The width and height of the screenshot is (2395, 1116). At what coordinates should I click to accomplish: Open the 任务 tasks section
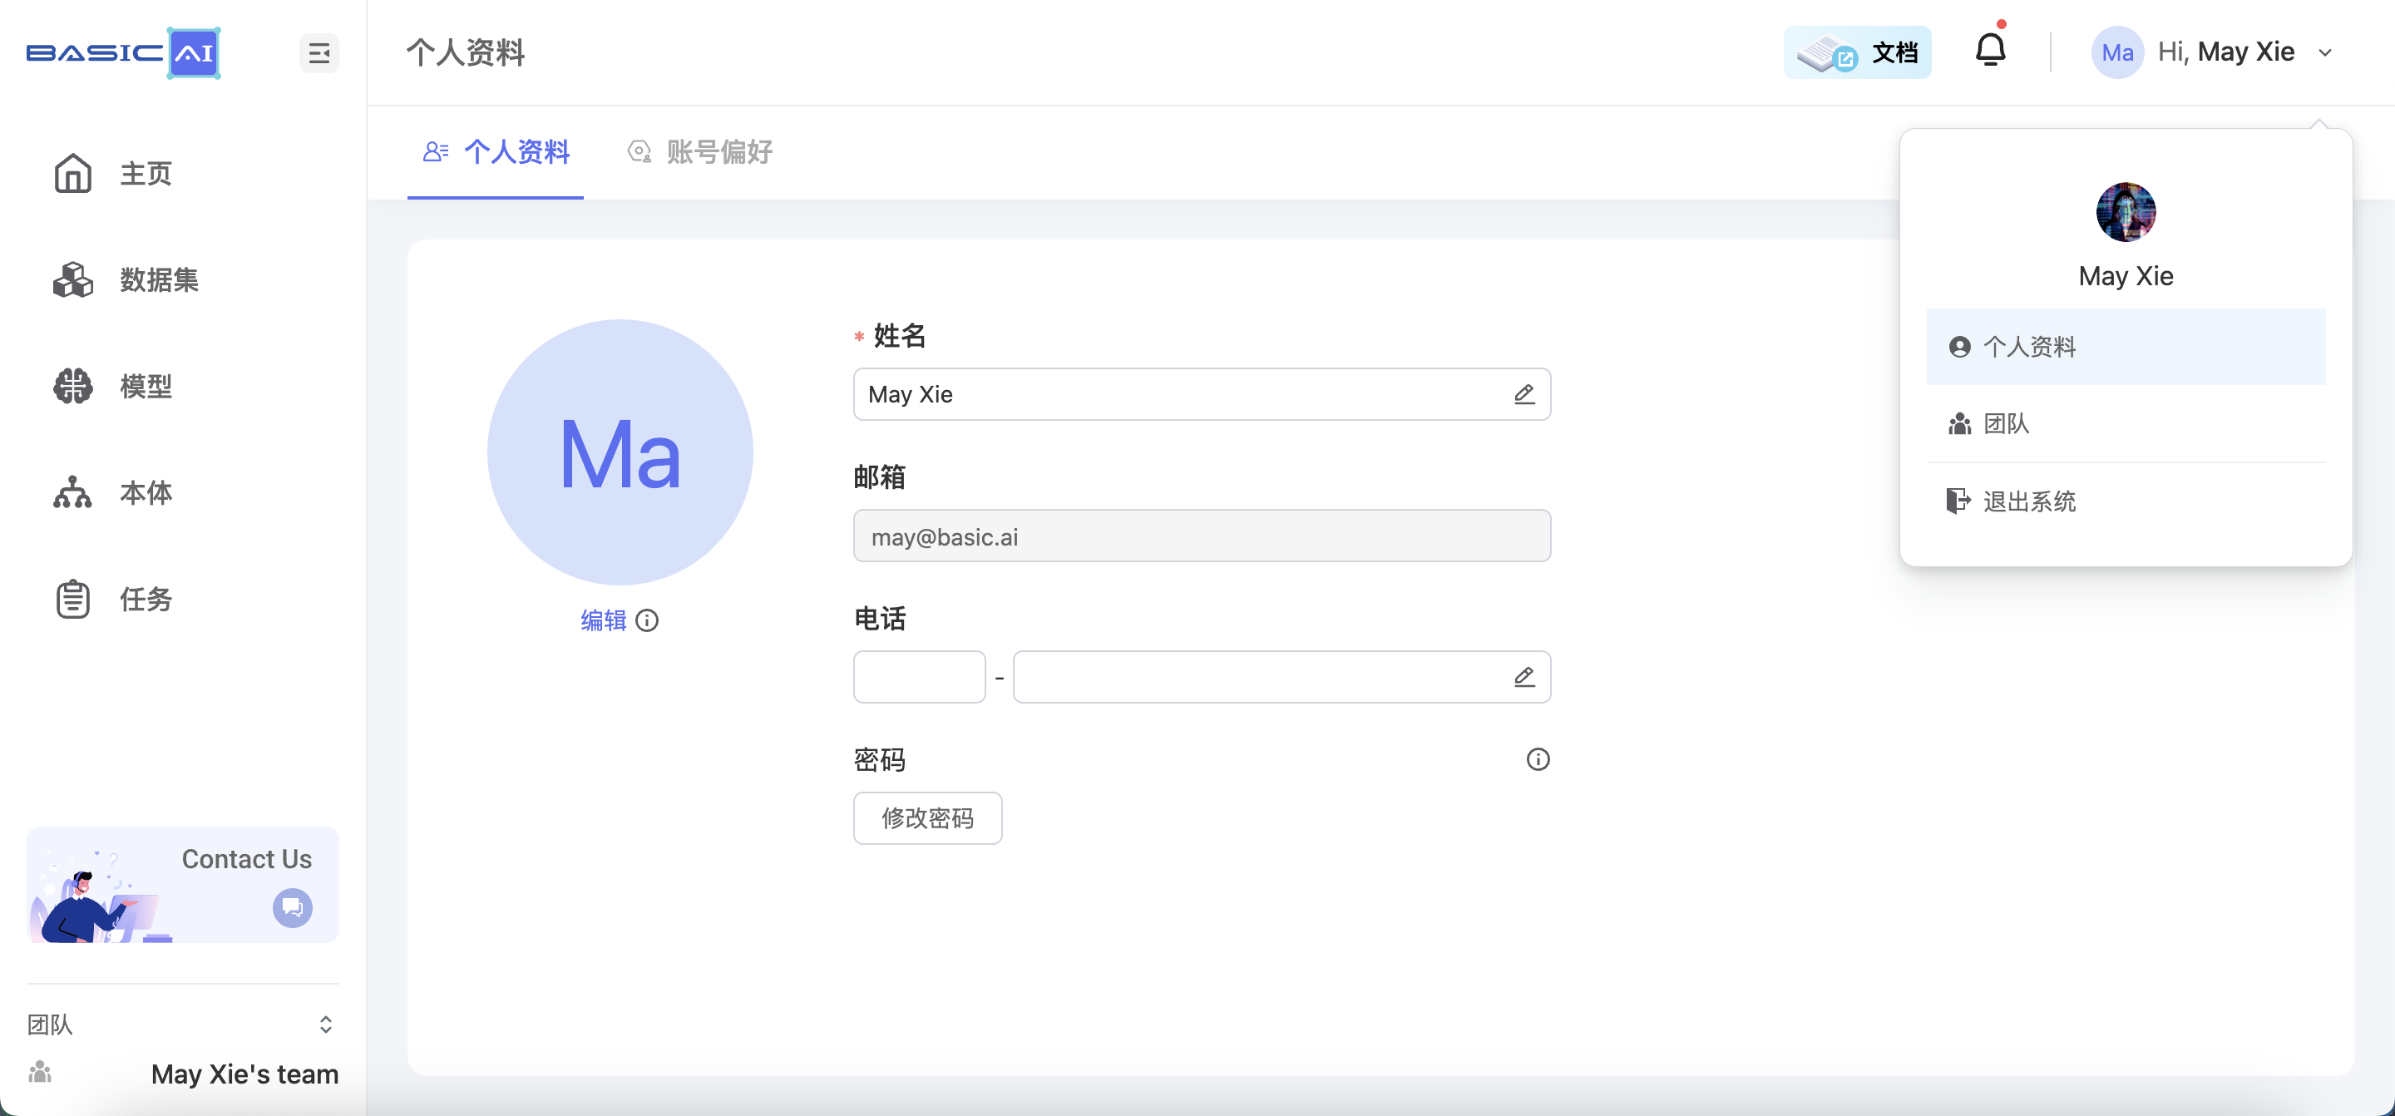tap(112, 599)
